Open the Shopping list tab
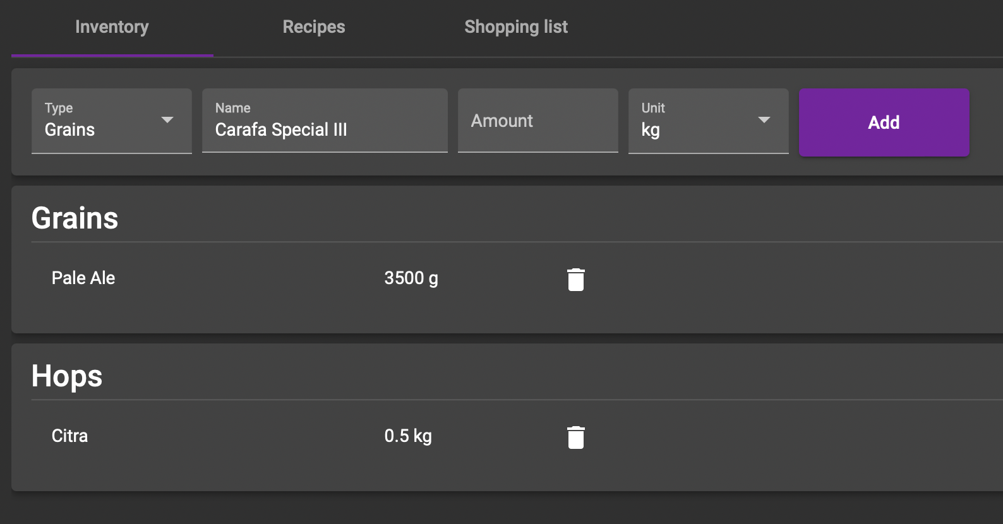This screenshot has height=524, width=1003. (x=516, y=27)
